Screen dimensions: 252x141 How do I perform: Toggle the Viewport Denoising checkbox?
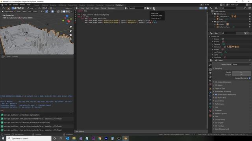point(250,78)
